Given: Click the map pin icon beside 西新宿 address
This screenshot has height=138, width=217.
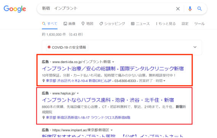Looking at the screenshot, I should click(43, 117).
